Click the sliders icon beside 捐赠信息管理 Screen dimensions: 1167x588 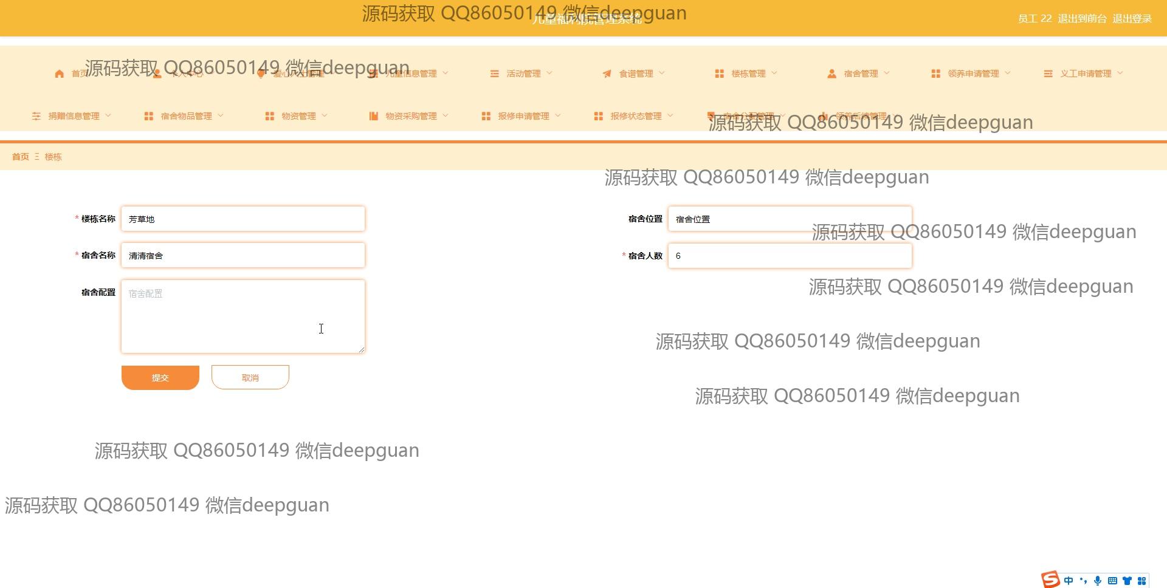[36, 116]
